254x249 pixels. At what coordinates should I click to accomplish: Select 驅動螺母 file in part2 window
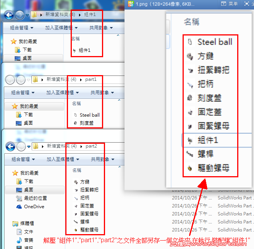pyautogui.click(x=86, y=230)
